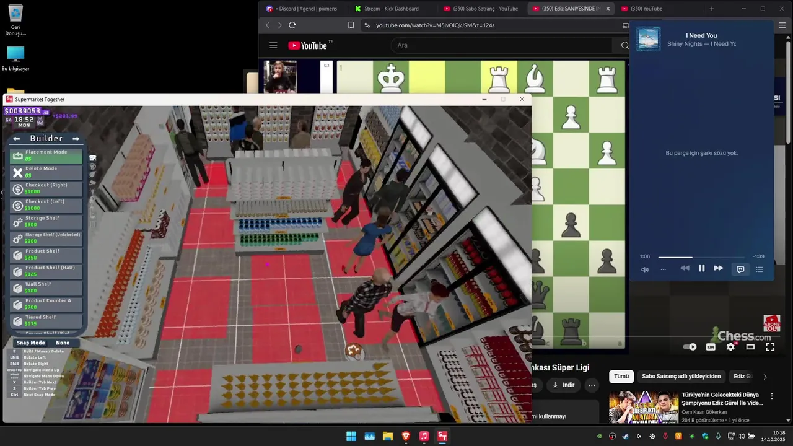Click the YouTube search field 'Ara'

502,45
